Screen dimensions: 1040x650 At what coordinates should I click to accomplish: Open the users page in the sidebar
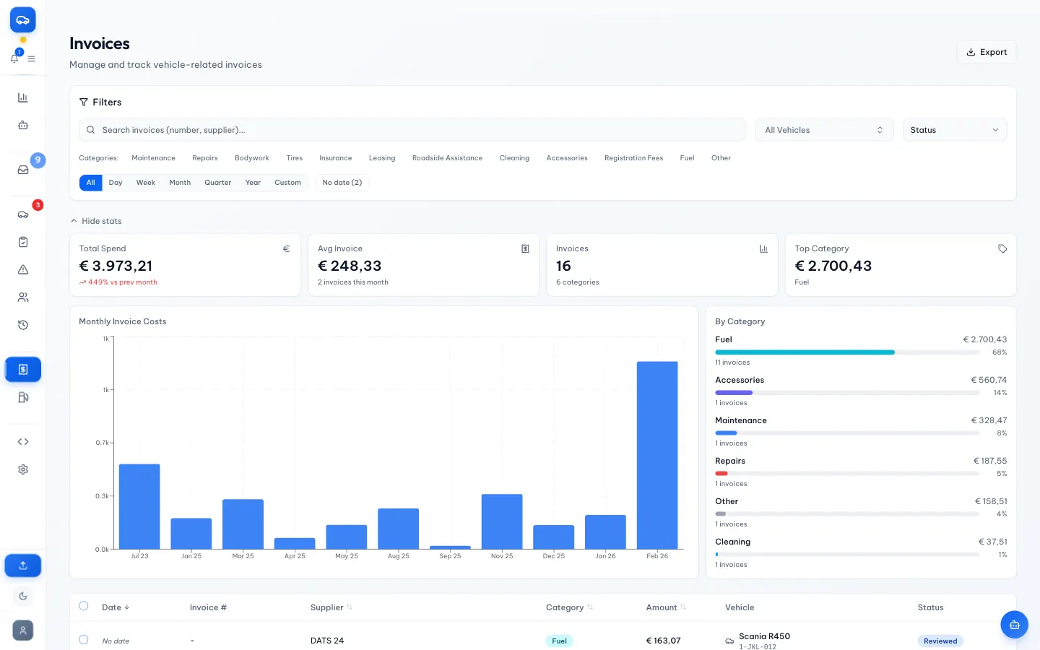pos(23,297)
